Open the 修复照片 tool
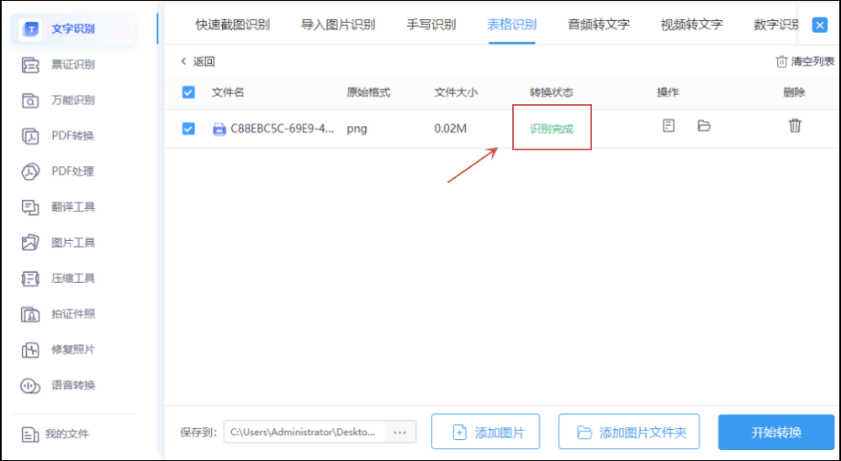Image resolution: width=841 pixels, height=461 pixels. (x=58, y=349)
